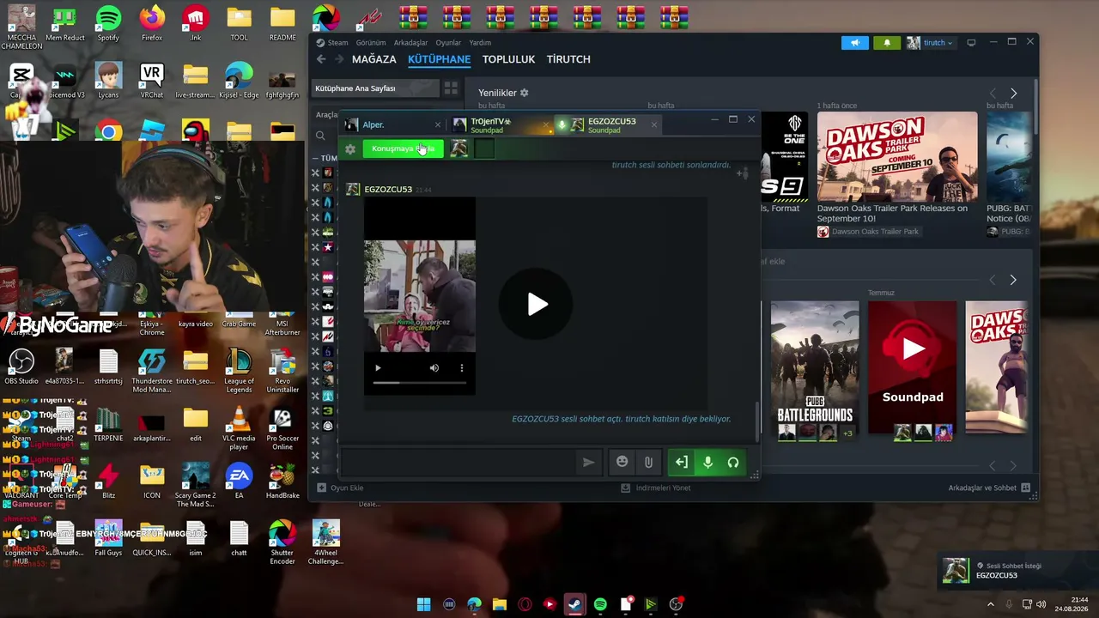The height and width of the screenshot is (618, 1099).
Task: Go to the KÜTÜPHANE section
Action: pos(440,59)
